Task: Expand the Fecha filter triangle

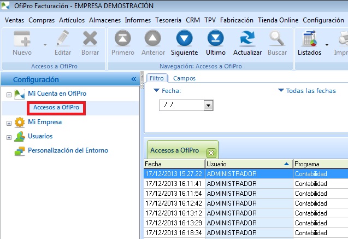Action: (x=156, y=90)
